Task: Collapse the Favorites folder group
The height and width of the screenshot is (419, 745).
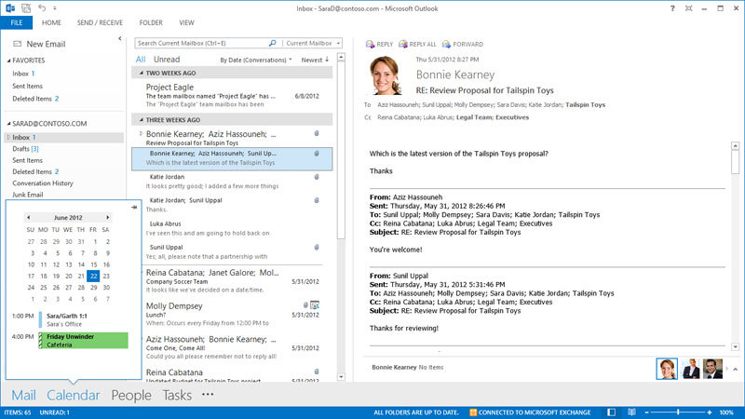Action: (x=7, y=61)
